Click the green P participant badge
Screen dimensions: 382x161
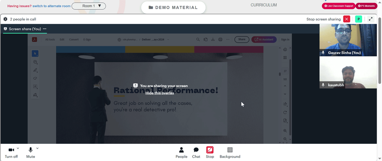tap(359, 19)
